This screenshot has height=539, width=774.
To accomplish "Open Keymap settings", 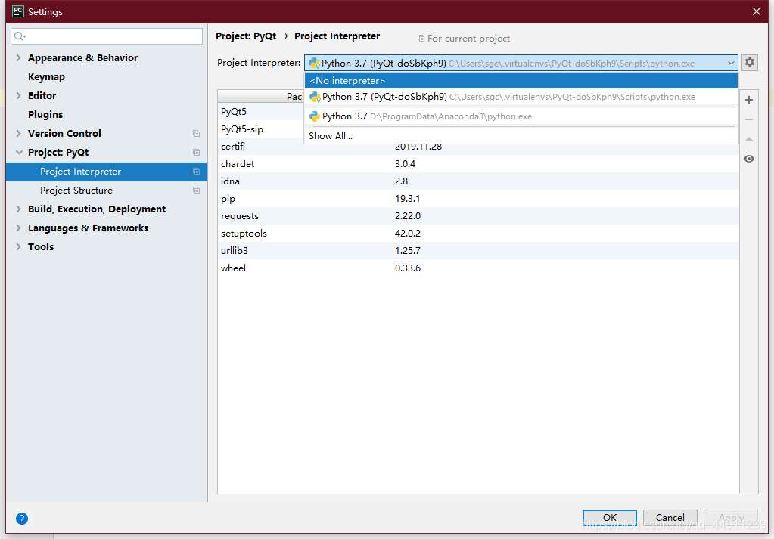I will click(x=46, y=77).
